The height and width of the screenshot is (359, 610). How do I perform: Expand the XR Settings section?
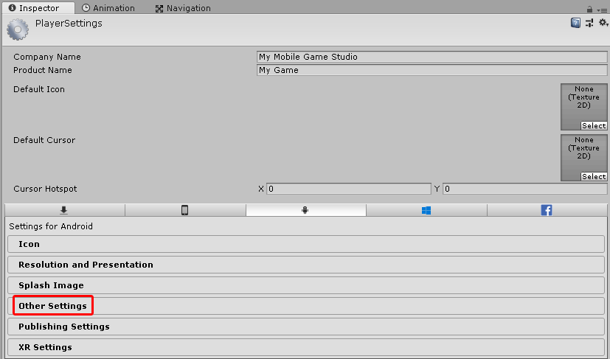click(306, 347)
